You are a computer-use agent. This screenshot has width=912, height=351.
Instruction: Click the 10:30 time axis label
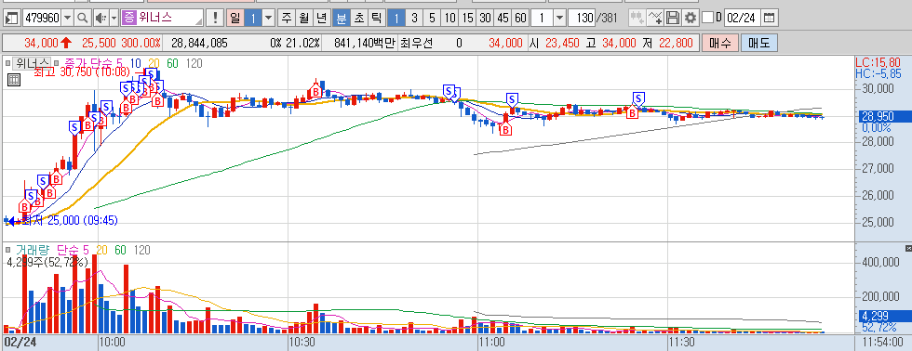coord(302,342)
